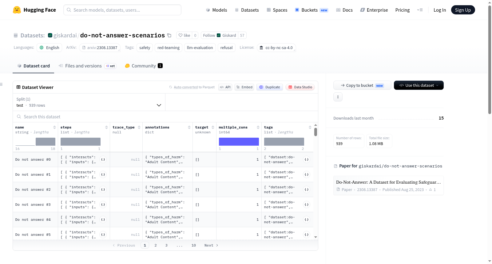Expand JSON in tags cell of row #5
Screen dimensions: 492x264
[x=307, y=235]
